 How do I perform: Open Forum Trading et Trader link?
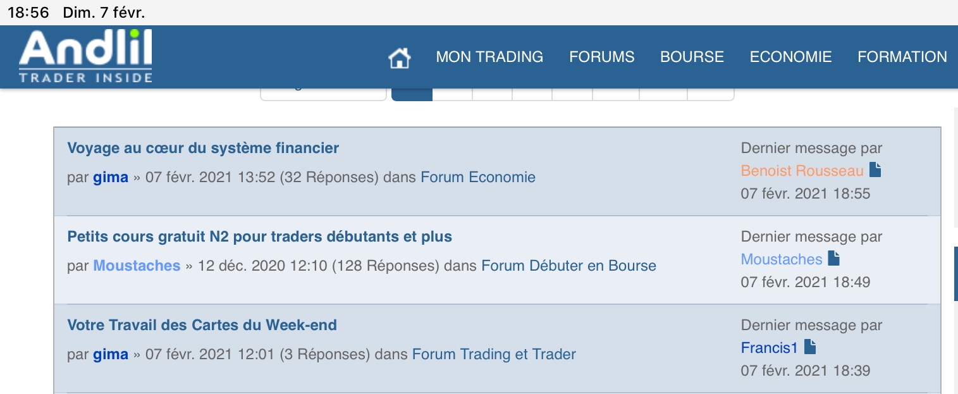[494, 354]
